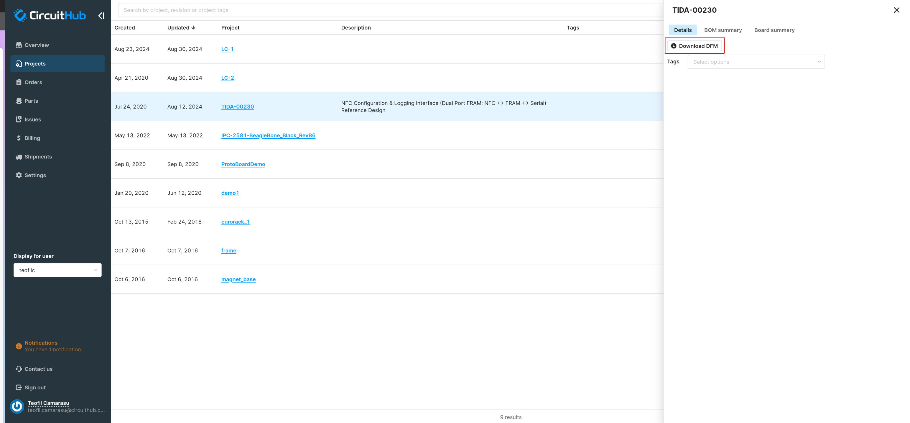
Task: Navigate to Parts section
Action: point(31,101)
